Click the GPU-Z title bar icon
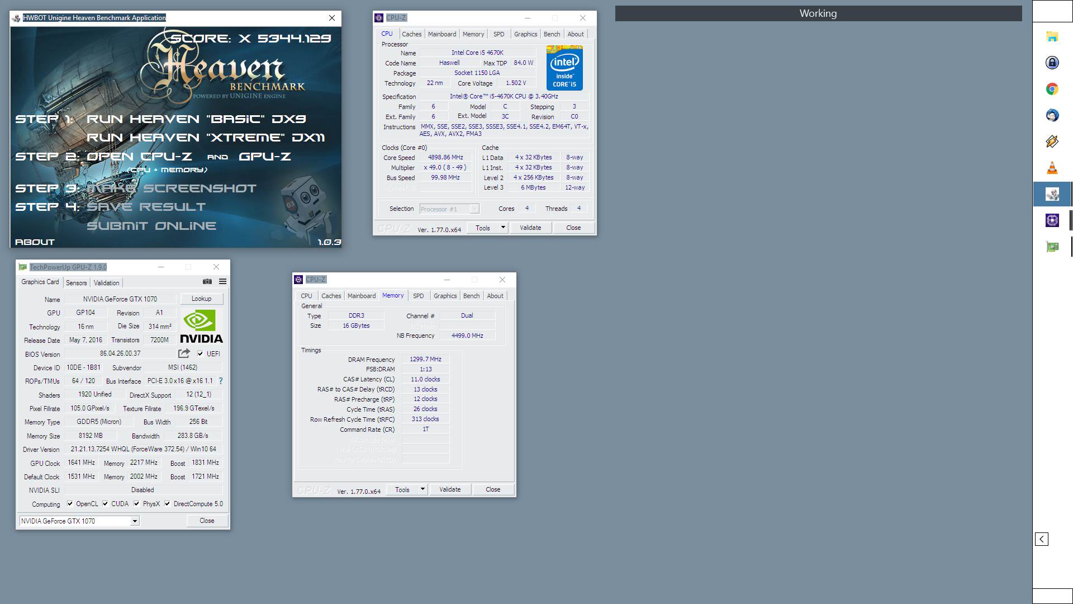 (23, 267)
